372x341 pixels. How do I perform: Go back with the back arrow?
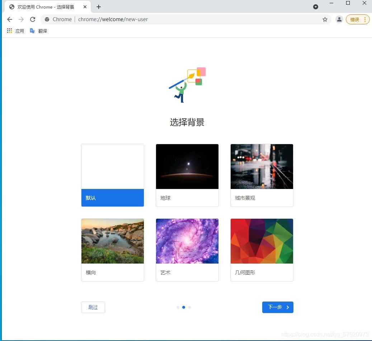point(9,19)
